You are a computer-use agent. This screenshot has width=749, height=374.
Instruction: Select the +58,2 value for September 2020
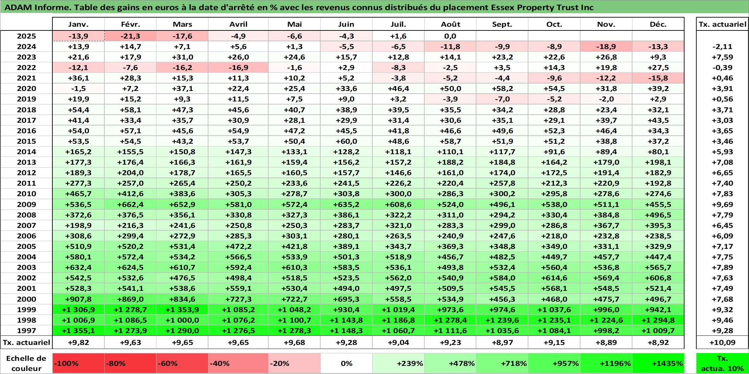point(502,89)
